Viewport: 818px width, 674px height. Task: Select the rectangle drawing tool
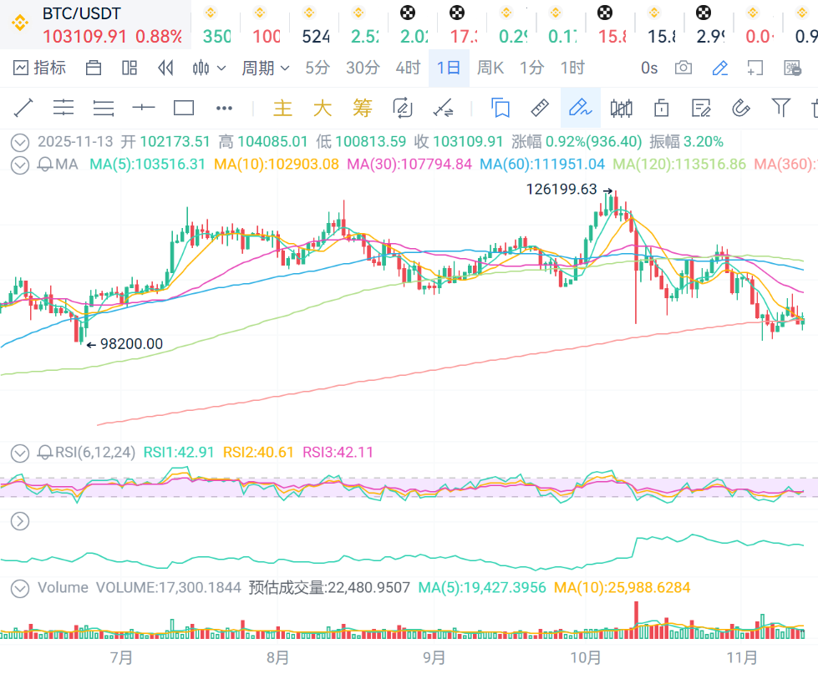[x=184, y=108]
